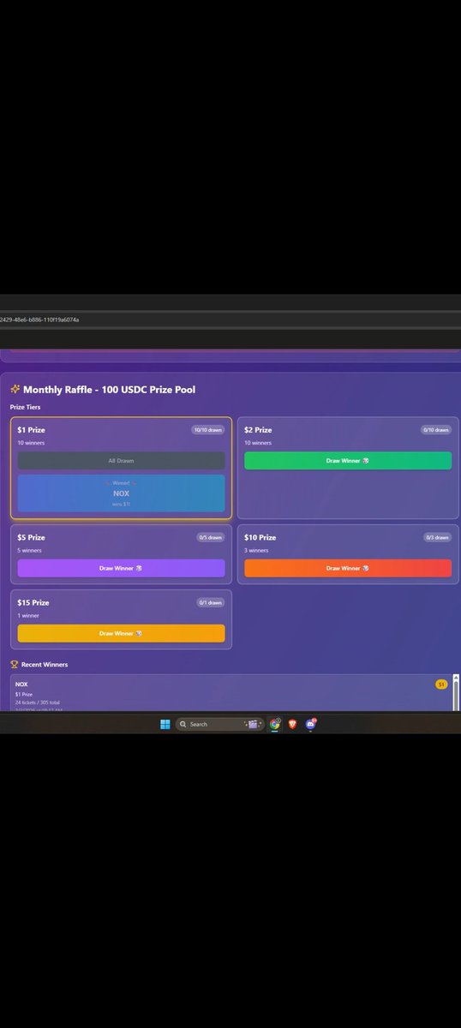Draw a winner for the $10 Prize
The height and width of the screenshot is (1028, 461).
[348, 568]
